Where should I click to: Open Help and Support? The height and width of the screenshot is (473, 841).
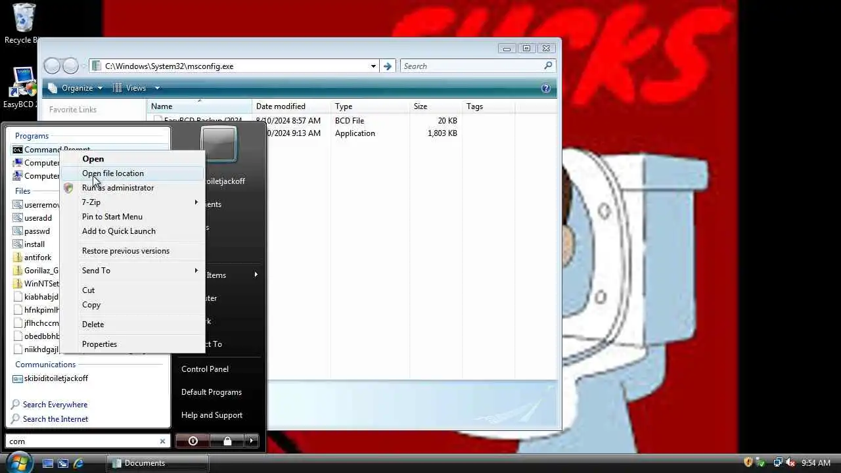[212, 415]
